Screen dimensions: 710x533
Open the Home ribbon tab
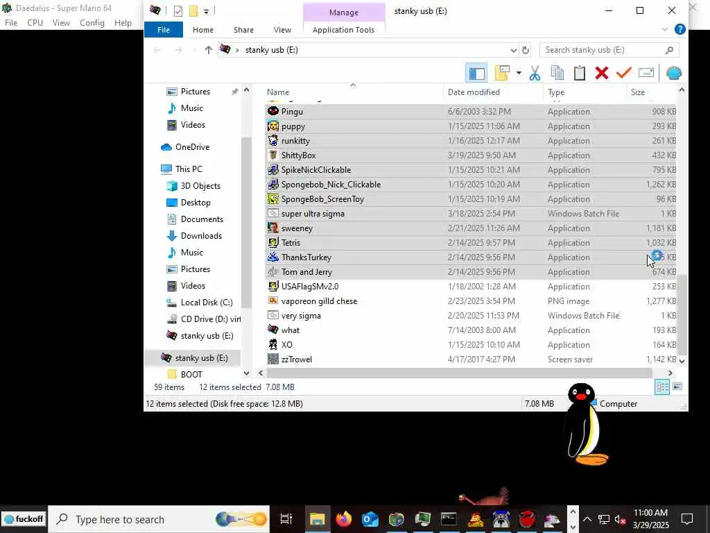(x=203, y=29)
